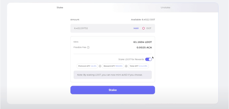Click the DOT token label
The width and height of the screenshot is (229, 109).
click(x=149, y=28)
